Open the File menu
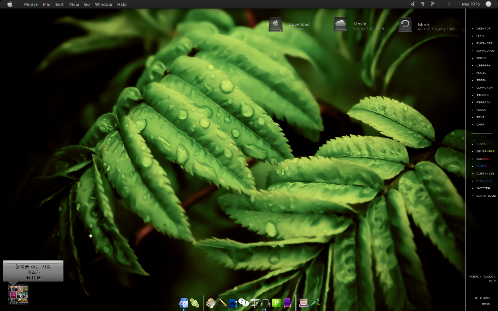Image resolution: width=498 pixels, height=311 pixels. click(46, 4)
